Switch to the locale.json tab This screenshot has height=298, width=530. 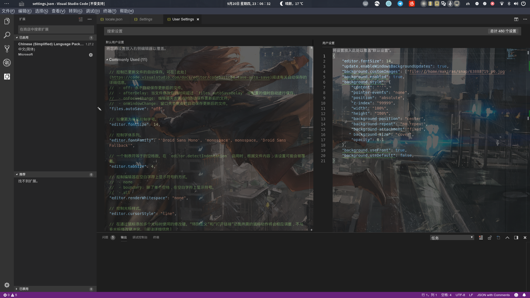click(x=113, y=19)
